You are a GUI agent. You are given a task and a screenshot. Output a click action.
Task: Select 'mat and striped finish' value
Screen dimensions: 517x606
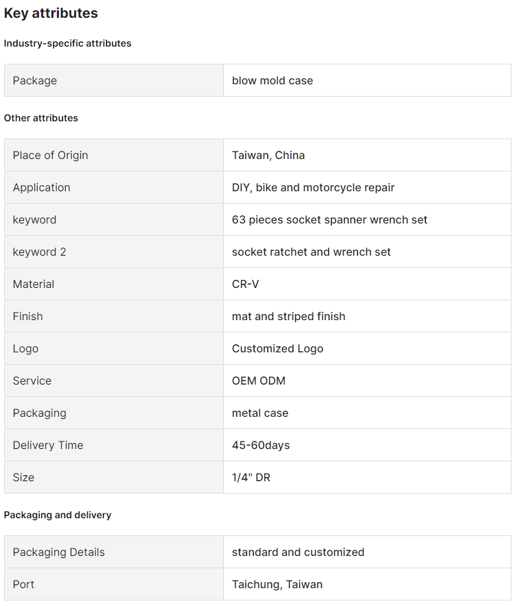(x=288, y=316)
